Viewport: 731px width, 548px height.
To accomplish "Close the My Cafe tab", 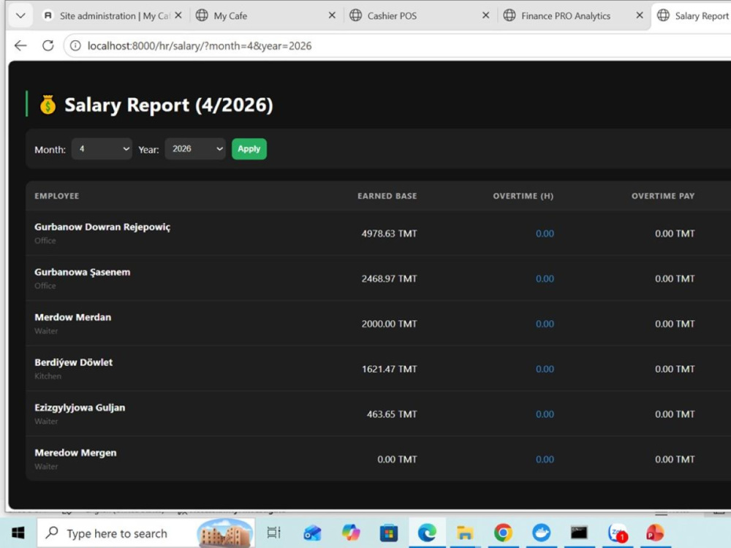I will [332, 15].
